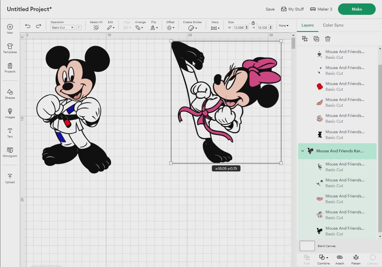Click the Flatten button

click(x=356, y=259)
